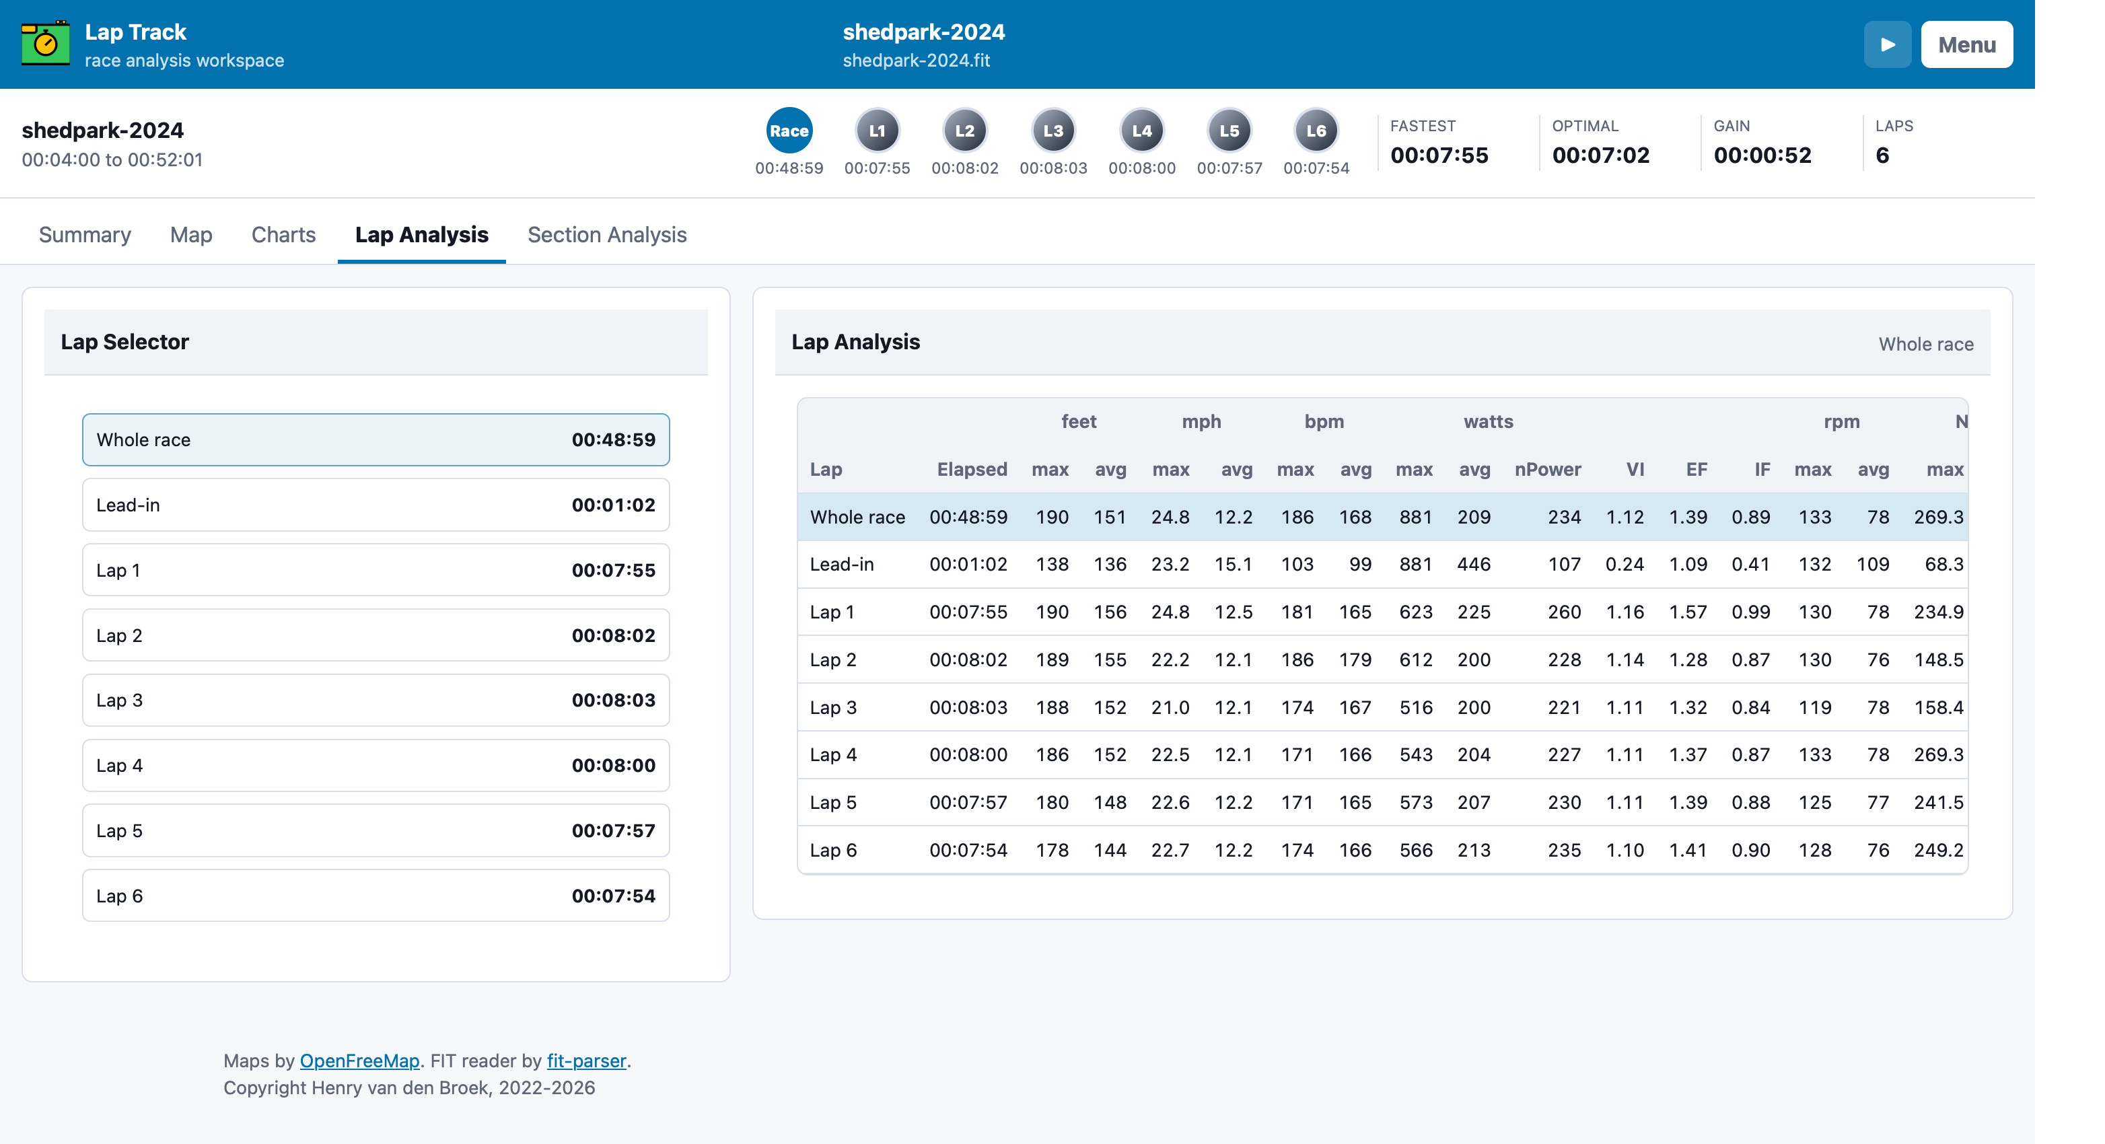Click the watts group header

[x=1488, y=422]
